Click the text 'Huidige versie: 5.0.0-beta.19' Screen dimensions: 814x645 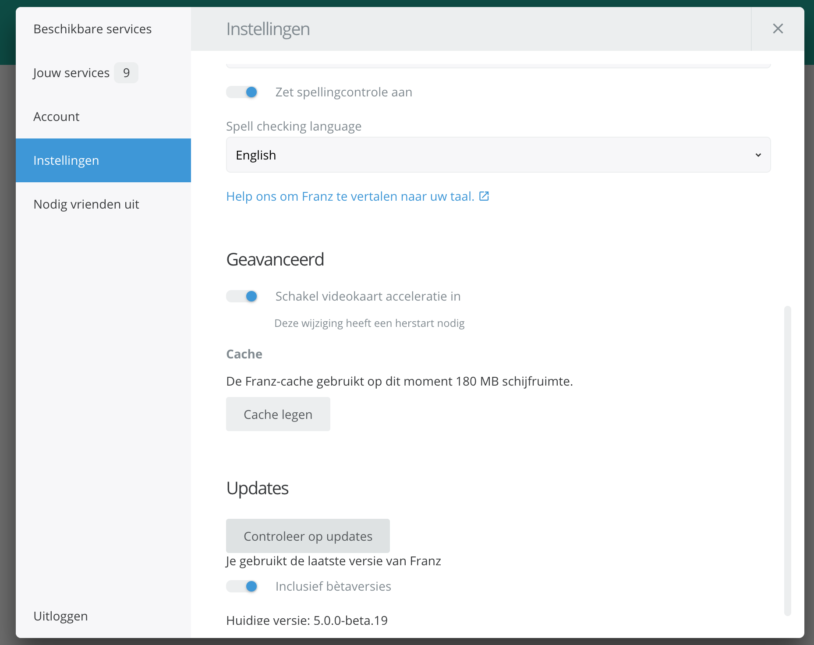click(307, 620)
